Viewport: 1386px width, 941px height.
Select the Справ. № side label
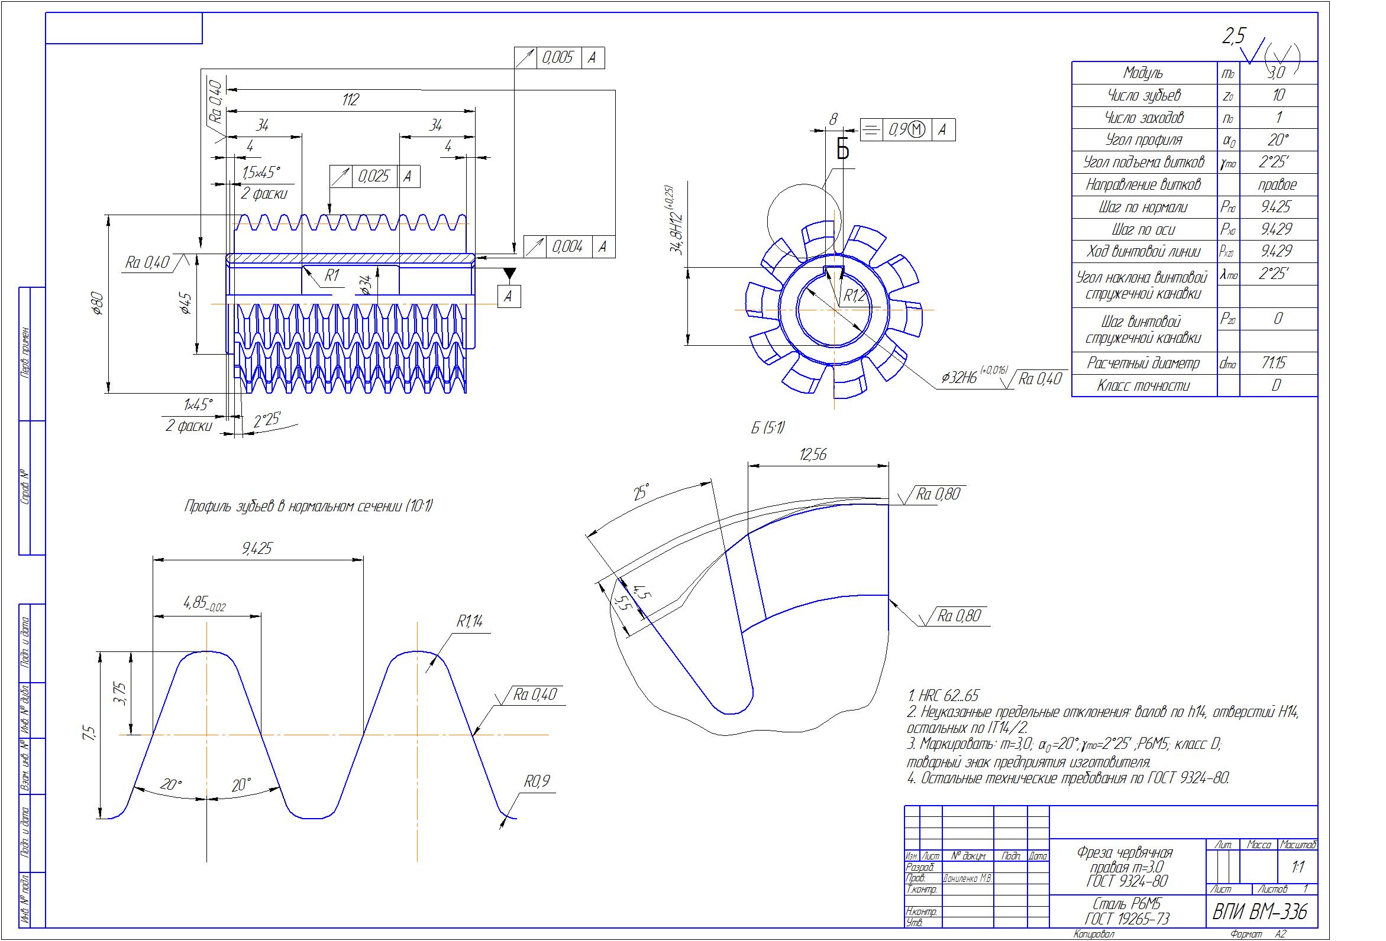click(x=25, y=488)
